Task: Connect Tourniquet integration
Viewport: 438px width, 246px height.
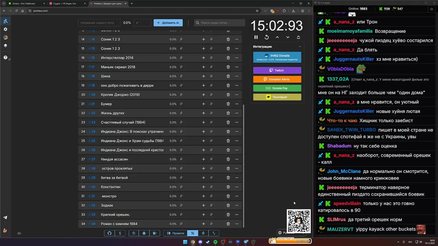Action: [x=277, y=97]
